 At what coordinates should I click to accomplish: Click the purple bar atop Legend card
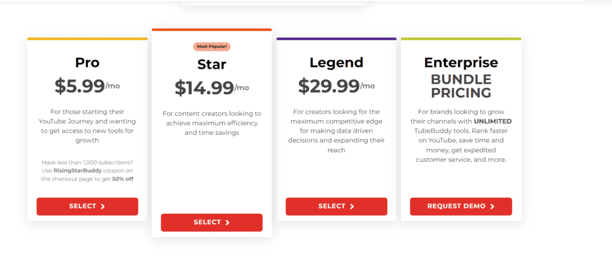pyautogui.click(x=336, y=39)
